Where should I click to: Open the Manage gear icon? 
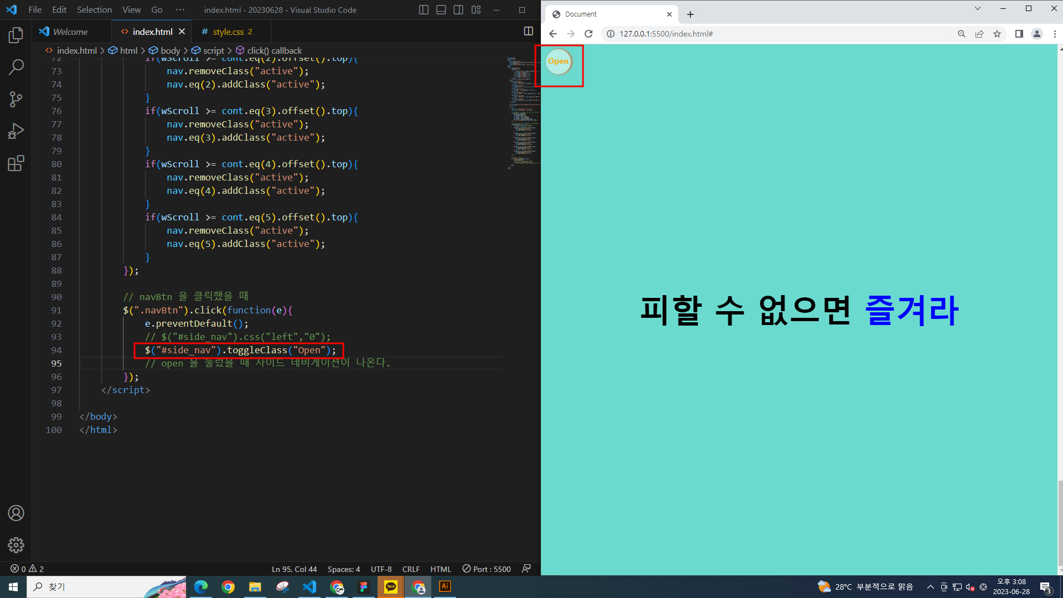[x=16, y=545]
